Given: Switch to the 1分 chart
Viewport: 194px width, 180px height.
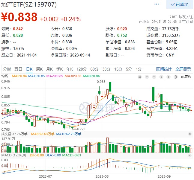Looking at the screenshot, I should coord(139,69).
